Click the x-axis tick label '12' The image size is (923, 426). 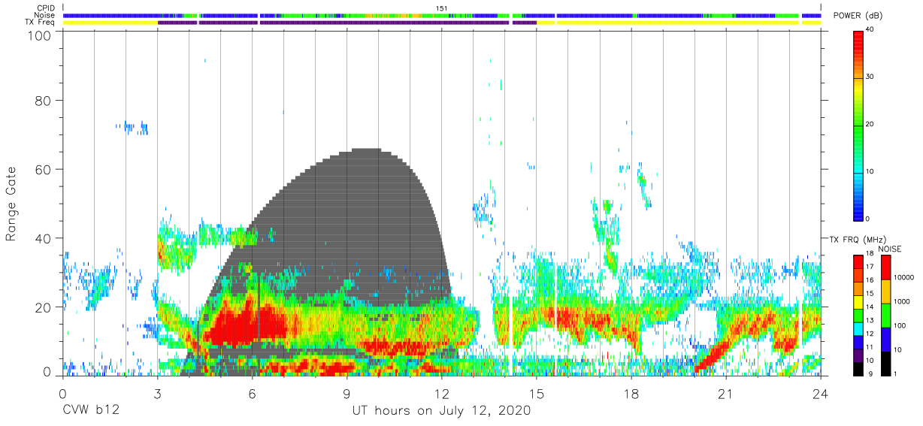[x=442, y=392]
